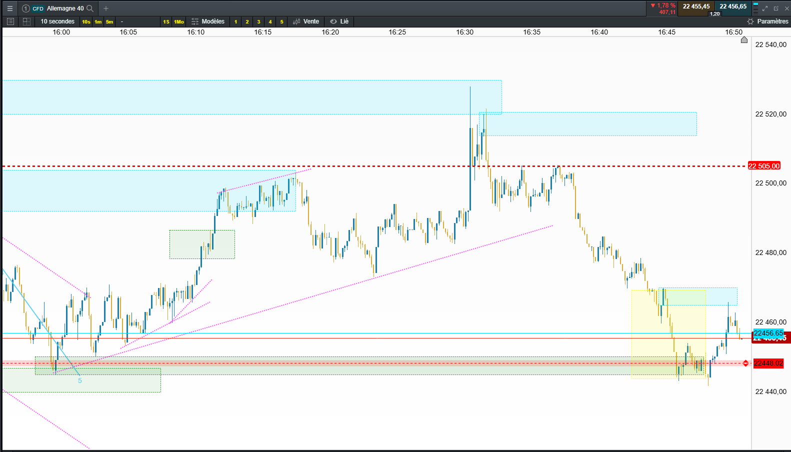791x452 pixels.
Task: Select the CFD Allemagne 40 chart tab
Action: [58, 8]
